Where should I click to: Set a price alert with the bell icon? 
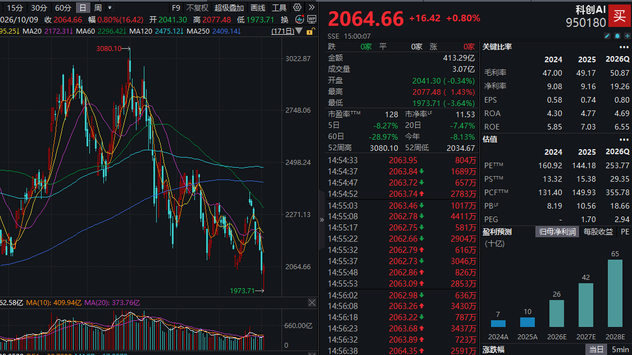617,36
